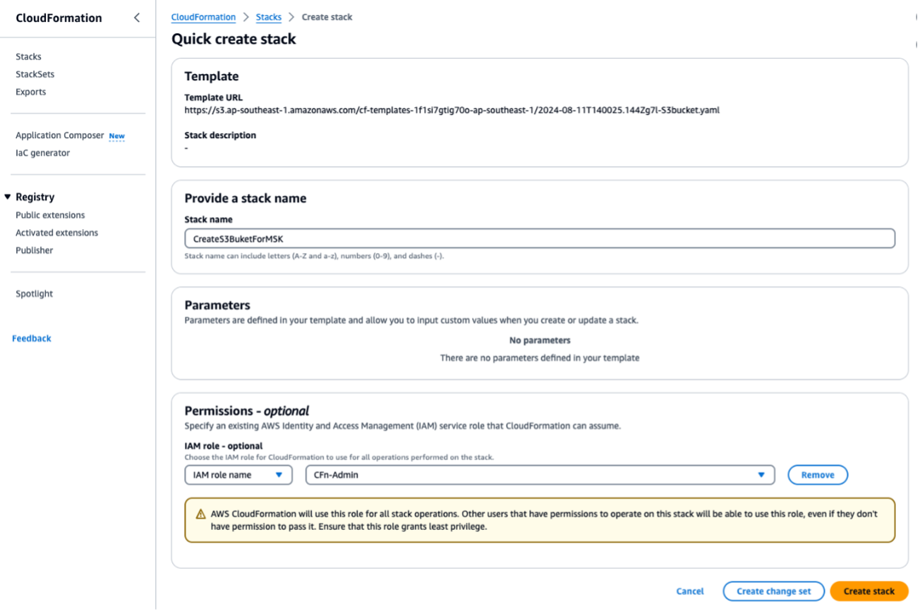Send Feedback via the sidebar link

[31, 338]
